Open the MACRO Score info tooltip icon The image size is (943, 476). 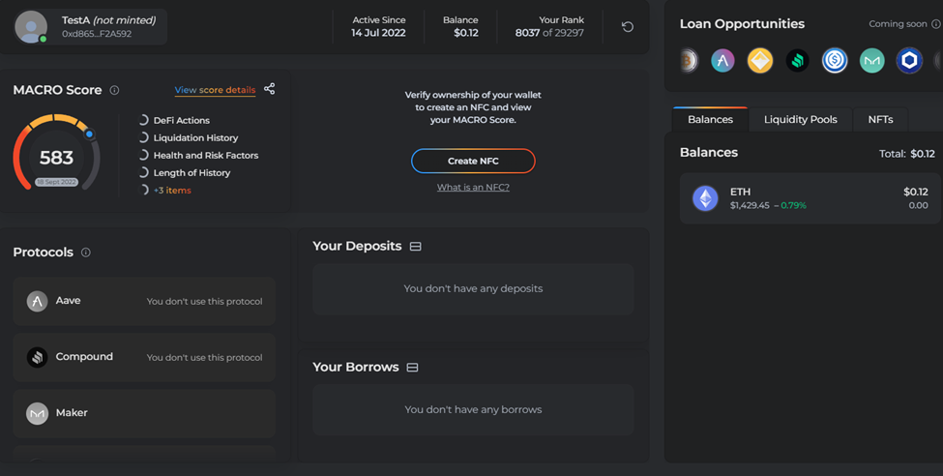(114, 90)
